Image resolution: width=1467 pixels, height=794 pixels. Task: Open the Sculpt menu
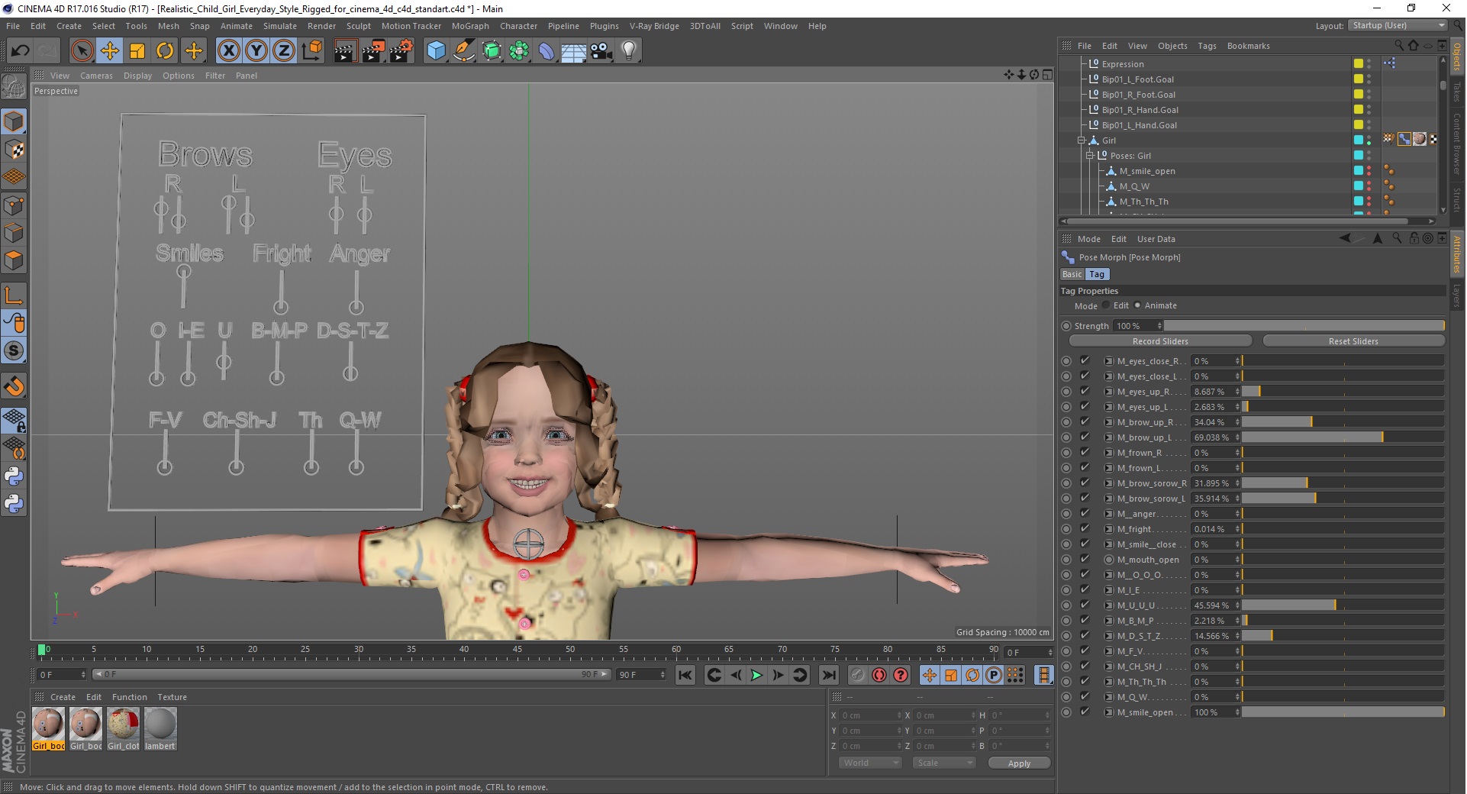358,26
